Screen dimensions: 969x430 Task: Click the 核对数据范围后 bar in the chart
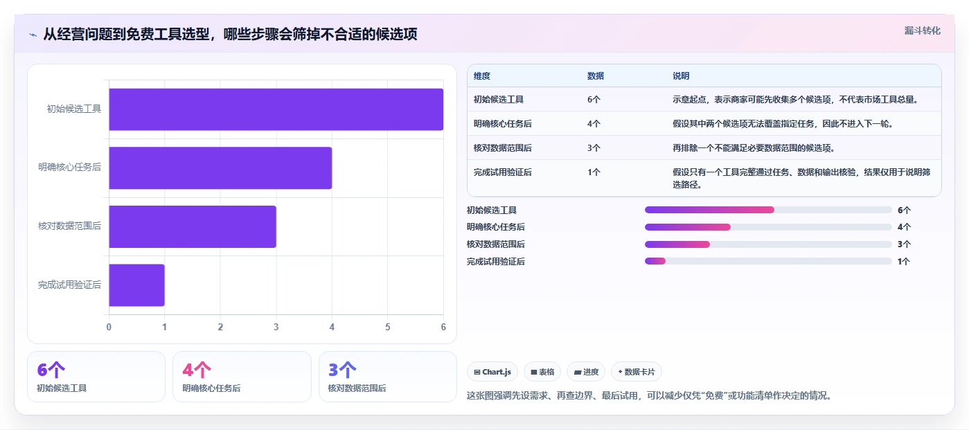[193, 226]
